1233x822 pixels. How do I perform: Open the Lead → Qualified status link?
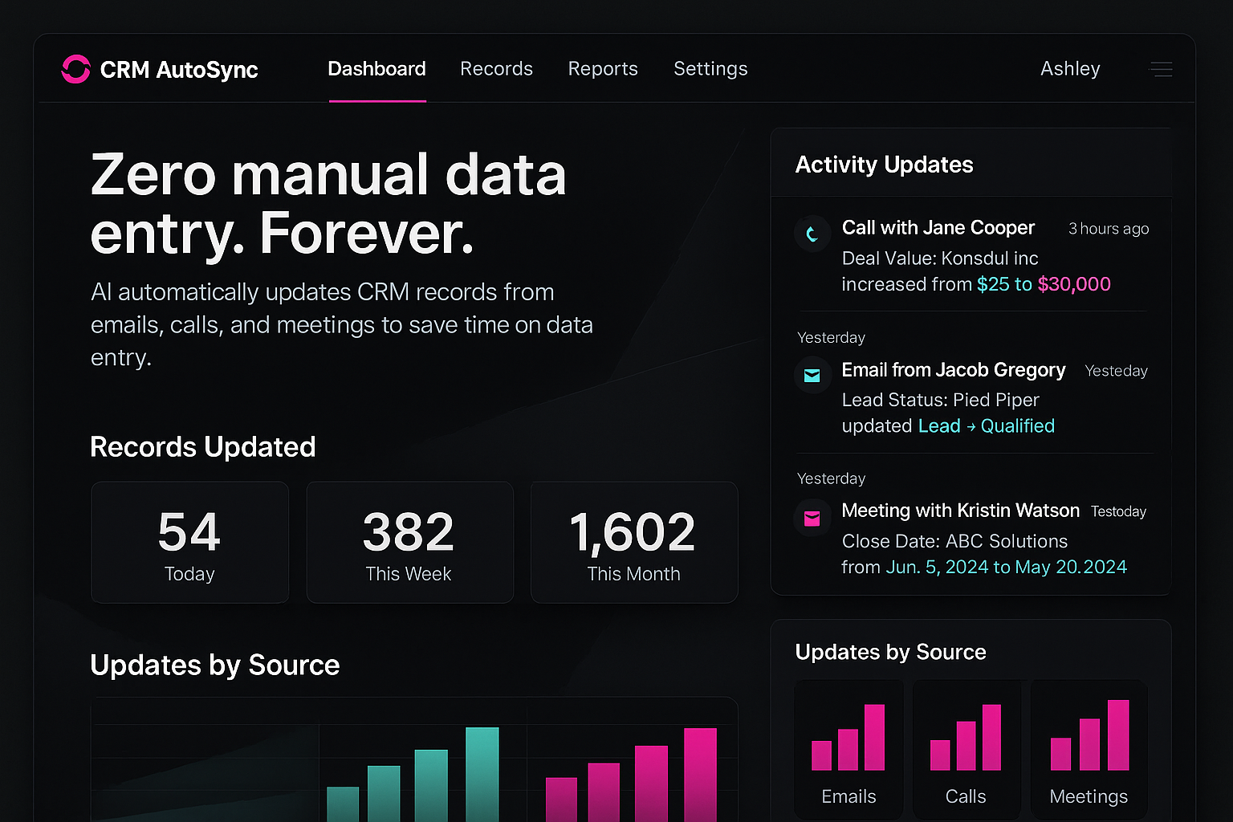pos(986,426)
